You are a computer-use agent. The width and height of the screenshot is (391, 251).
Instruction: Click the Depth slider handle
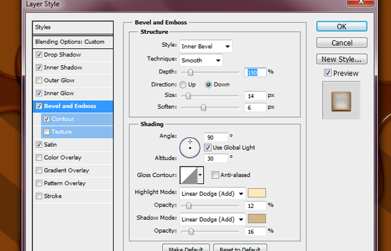(x=190, y=72)
